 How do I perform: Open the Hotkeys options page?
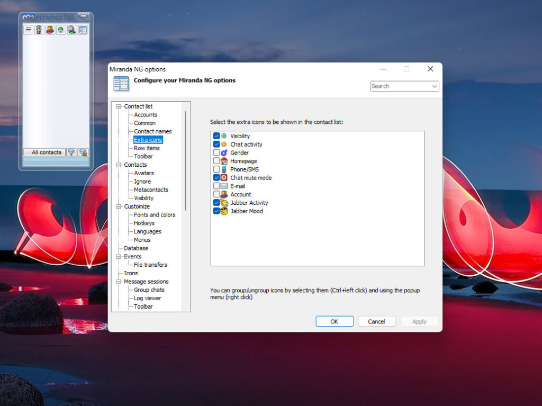pos(144,223)
